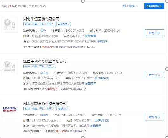
Task: Click the A级纳税人 tag
Action: pos(64,24)
